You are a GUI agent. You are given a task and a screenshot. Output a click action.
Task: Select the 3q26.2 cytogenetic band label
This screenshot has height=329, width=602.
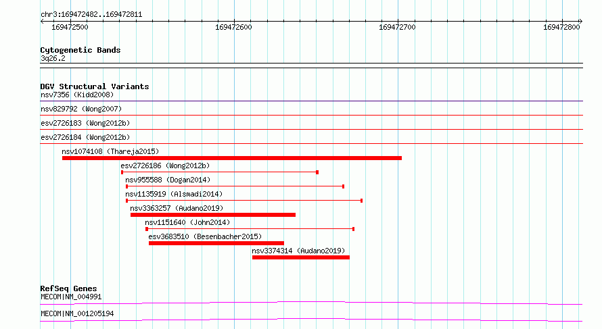coord(53,58)
